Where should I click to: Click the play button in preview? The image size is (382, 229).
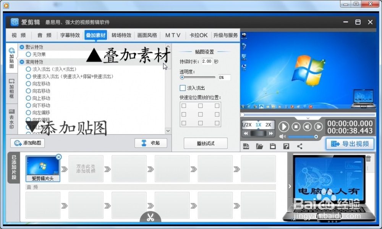point(283,127)
